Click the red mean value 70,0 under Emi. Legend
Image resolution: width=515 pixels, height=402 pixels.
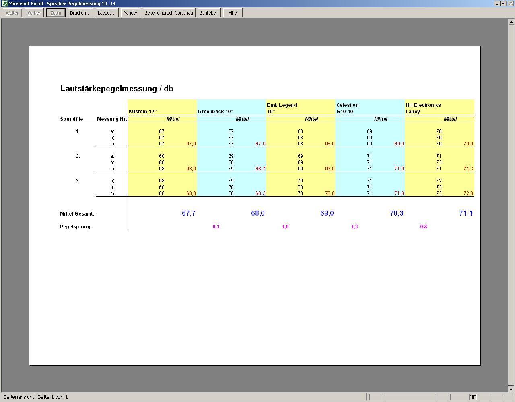pos(330,193)
